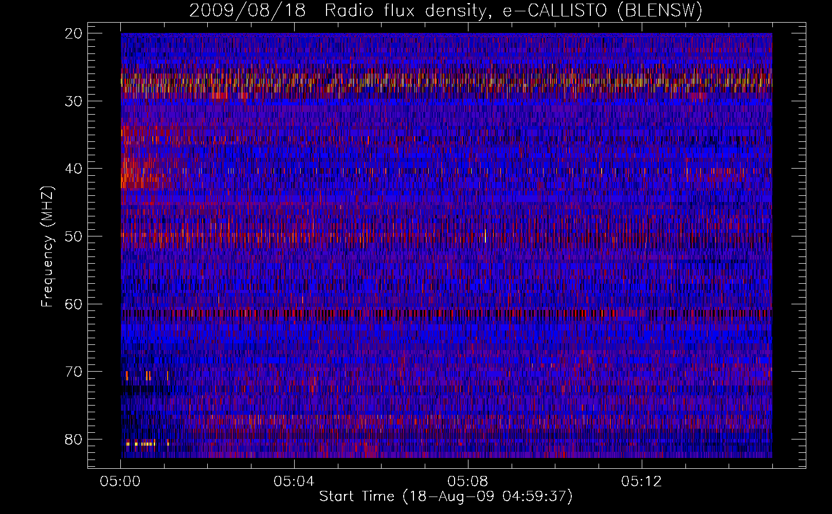Click the '05:12' time tick label
Screen dimensions: 832x514
tap(642, 482)
